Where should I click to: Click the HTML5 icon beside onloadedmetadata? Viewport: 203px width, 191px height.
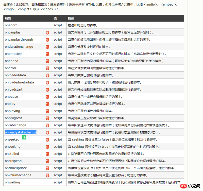click(47, 82)
